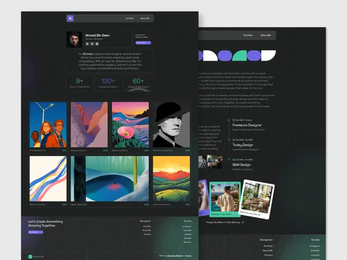Open the black and white man in hat artwork
This screenshot has height=260, width=347.
click(171, 125)
